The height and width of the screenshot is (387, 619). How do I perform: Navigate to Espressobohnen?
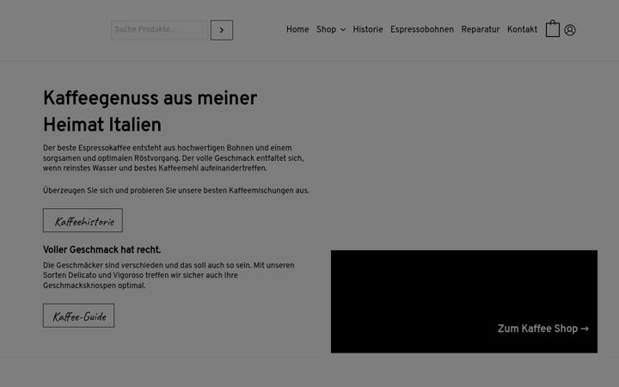(421, 29)
